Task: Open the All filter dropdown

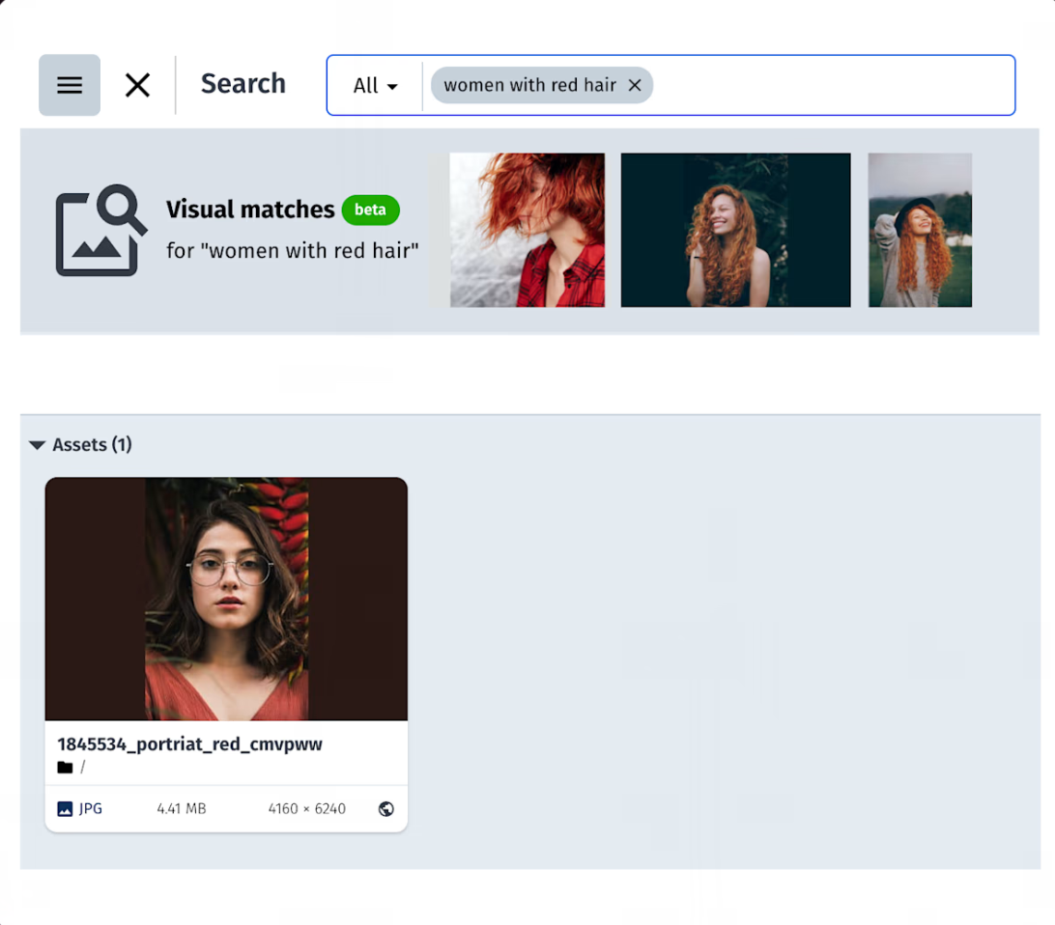Action: click(x=375, y=86)
